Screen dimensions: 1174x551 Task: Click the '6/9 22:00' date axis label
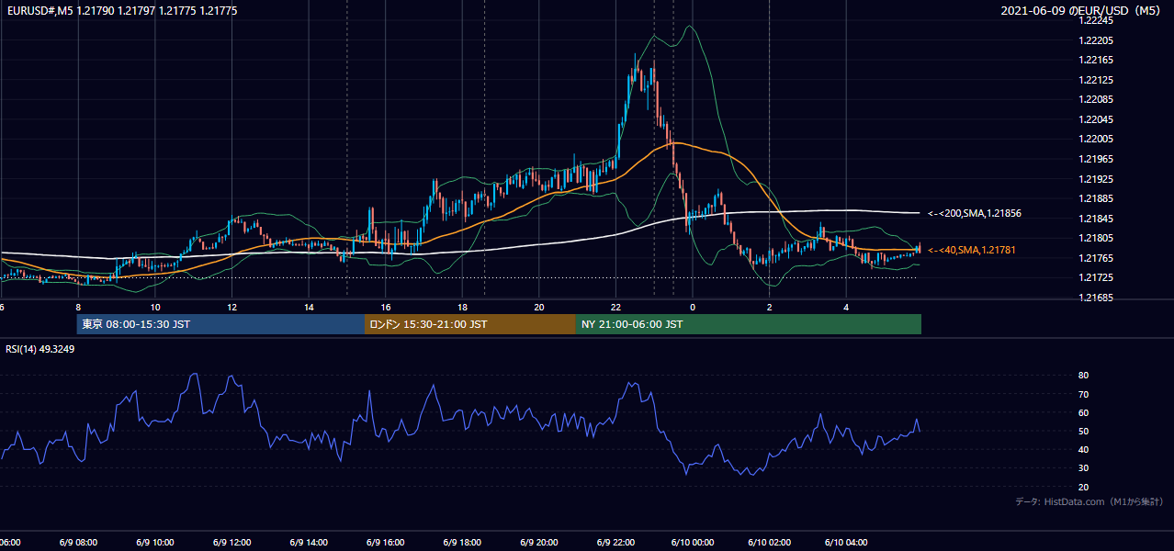[615, 542]
